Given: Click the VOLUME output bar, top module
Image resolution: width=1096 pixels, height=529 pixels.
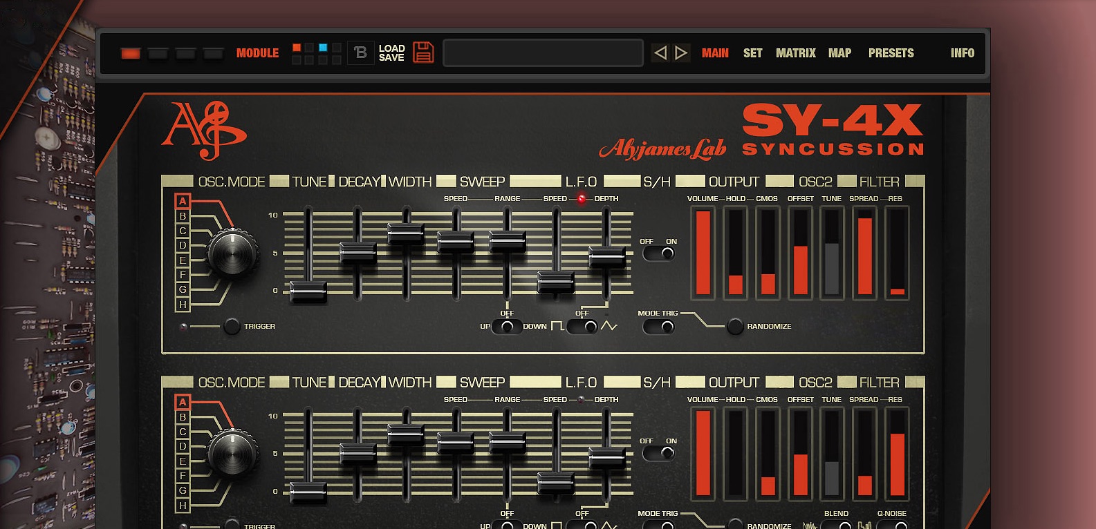Looking at the screenshot, I should [x=703, y=253].
